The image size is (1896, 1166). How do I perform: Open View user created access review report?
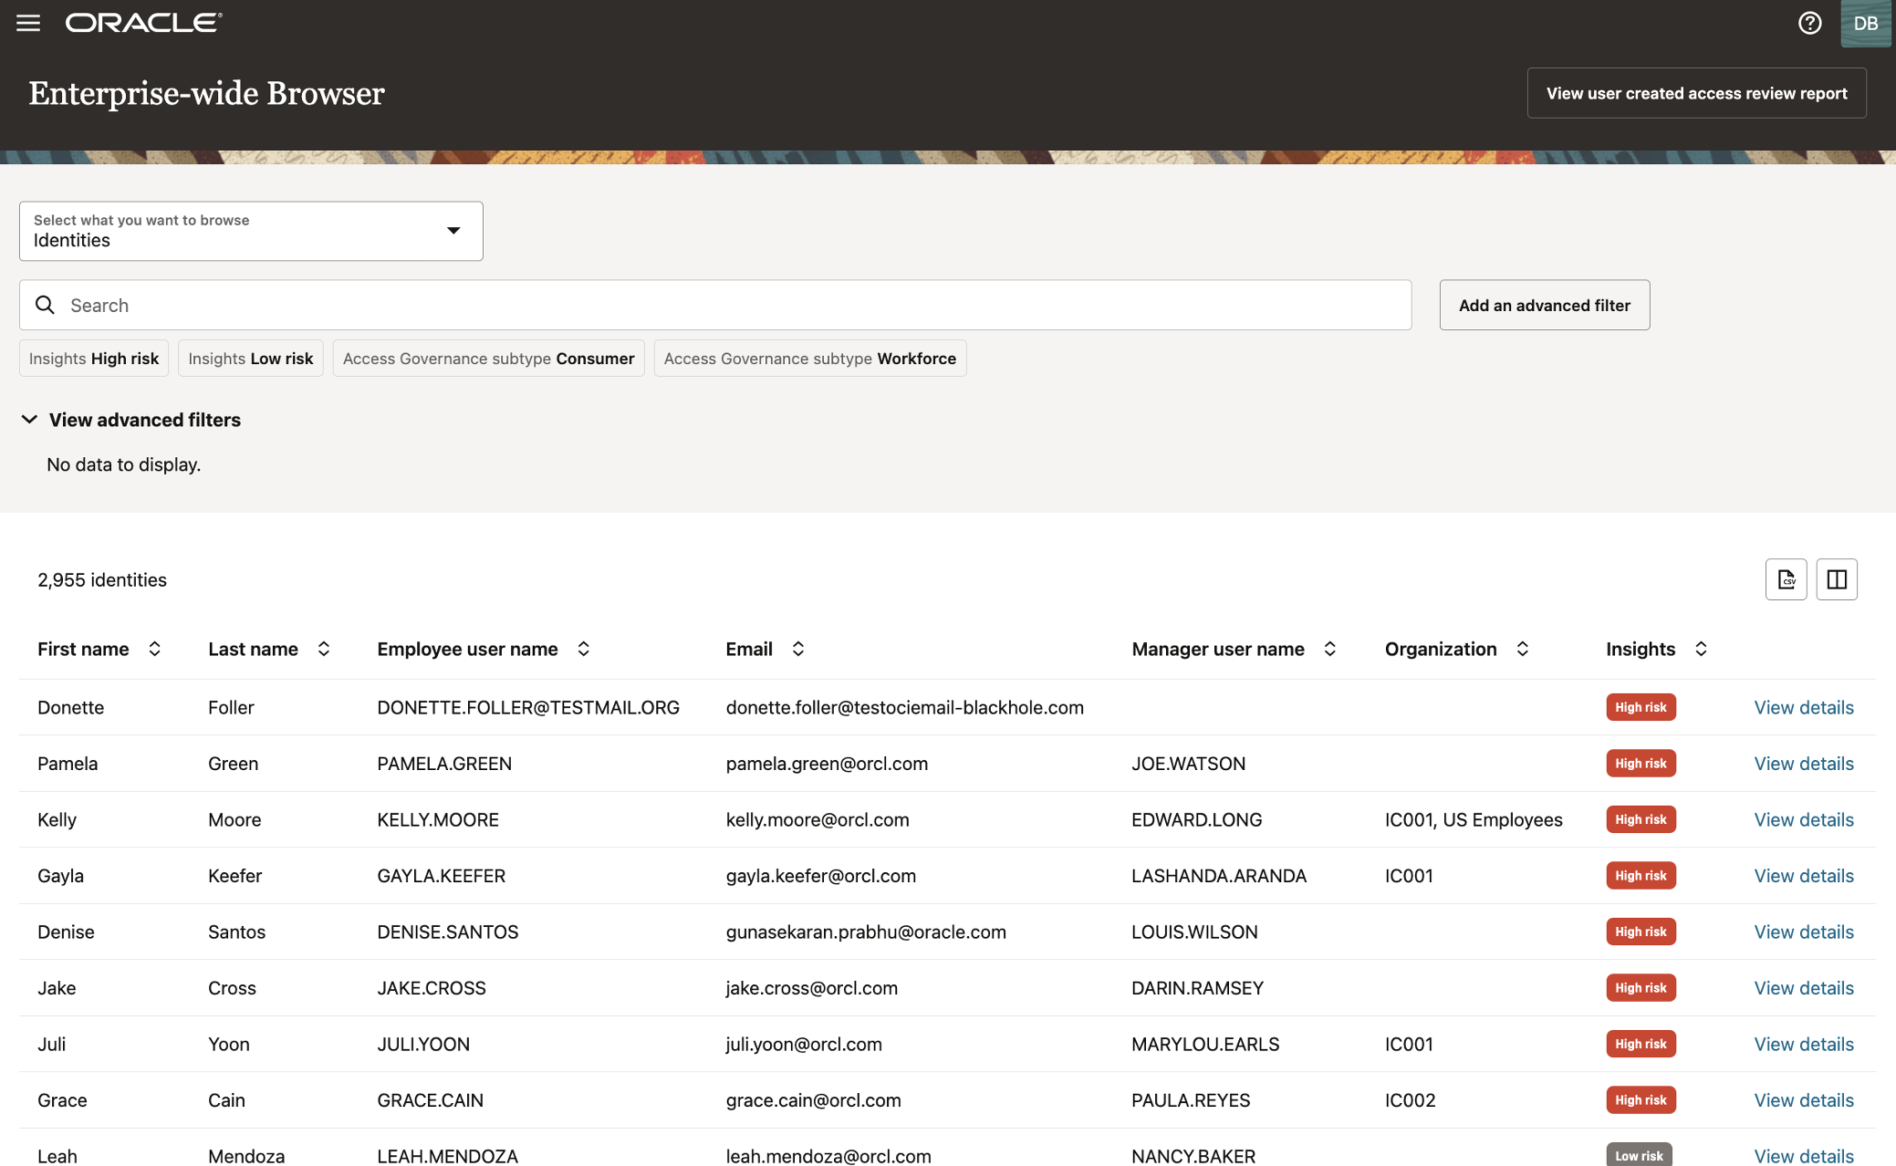point(1695,92)
